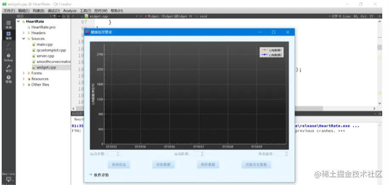Expand the Resources folder
Screen dimensions: 389x185
tap(23, 79)
